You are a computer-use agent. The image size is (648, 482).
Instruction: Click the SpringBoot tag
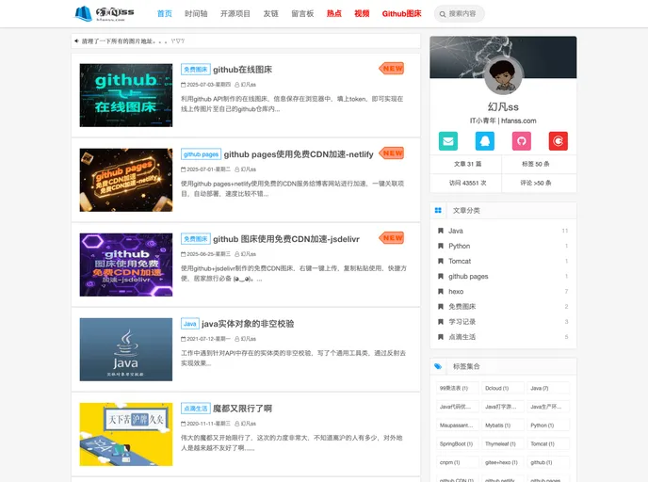coord(454,443)
